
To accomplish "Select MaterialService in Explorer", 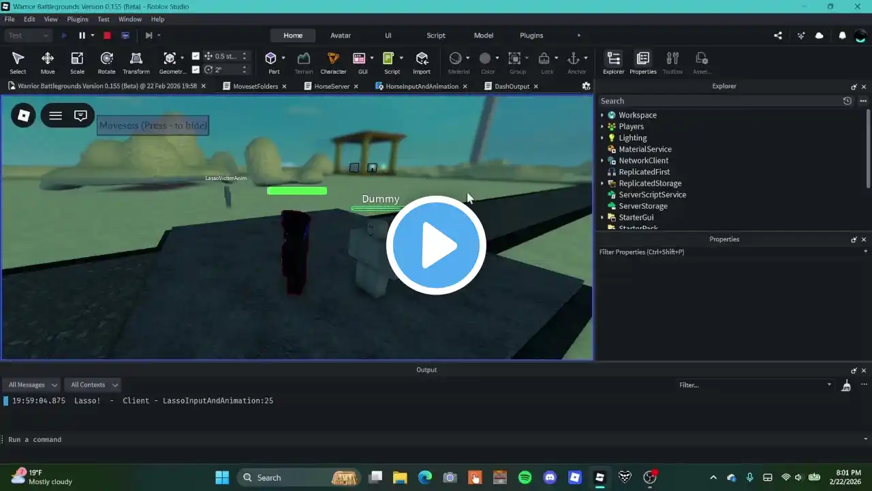I will (x=644, y=149).
